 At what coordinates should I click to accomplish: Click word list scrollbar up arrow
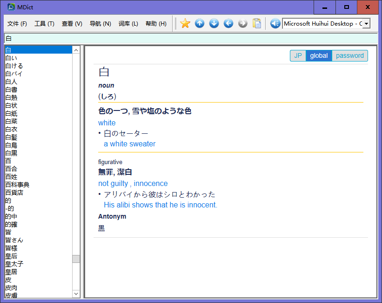(x=76, y=49)
